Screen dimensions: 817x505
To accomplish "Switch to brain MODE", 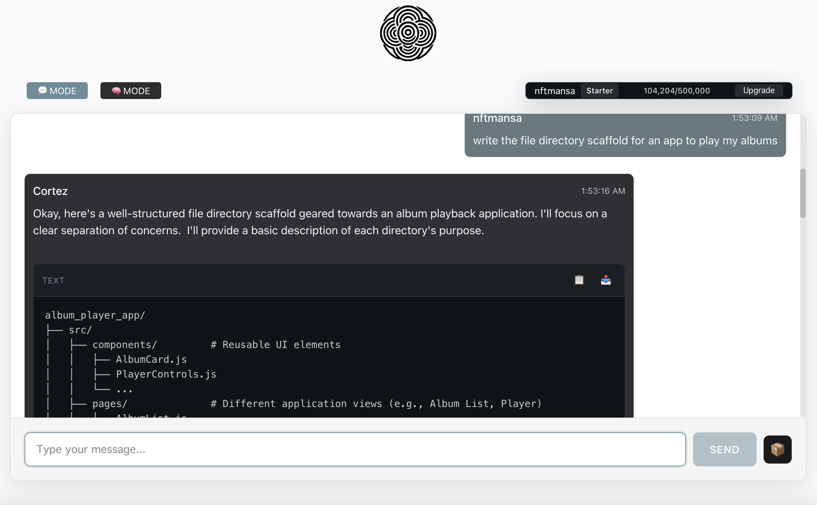I will 131,91.
